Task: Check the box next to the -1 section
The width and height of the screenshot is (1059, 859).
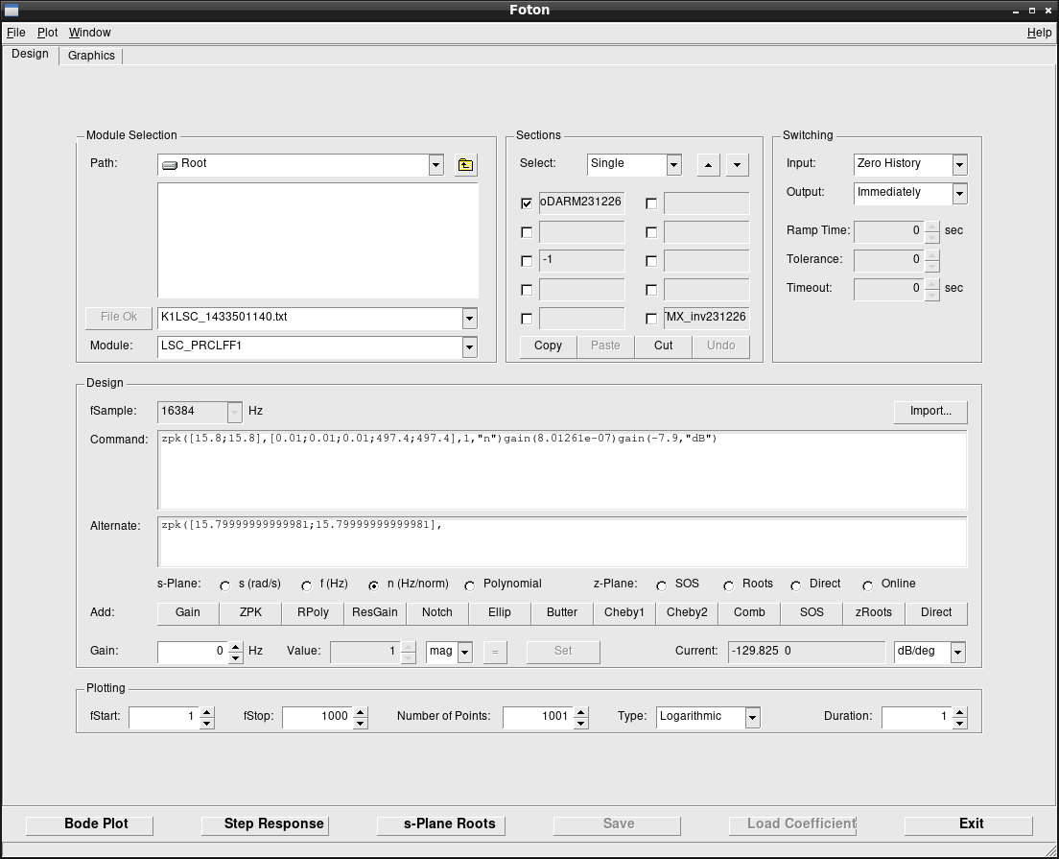Action: pos(527,261)
